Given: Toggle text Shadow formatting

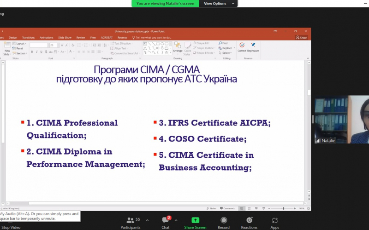Looking at the screenshot, I should (x=46, y=52).
